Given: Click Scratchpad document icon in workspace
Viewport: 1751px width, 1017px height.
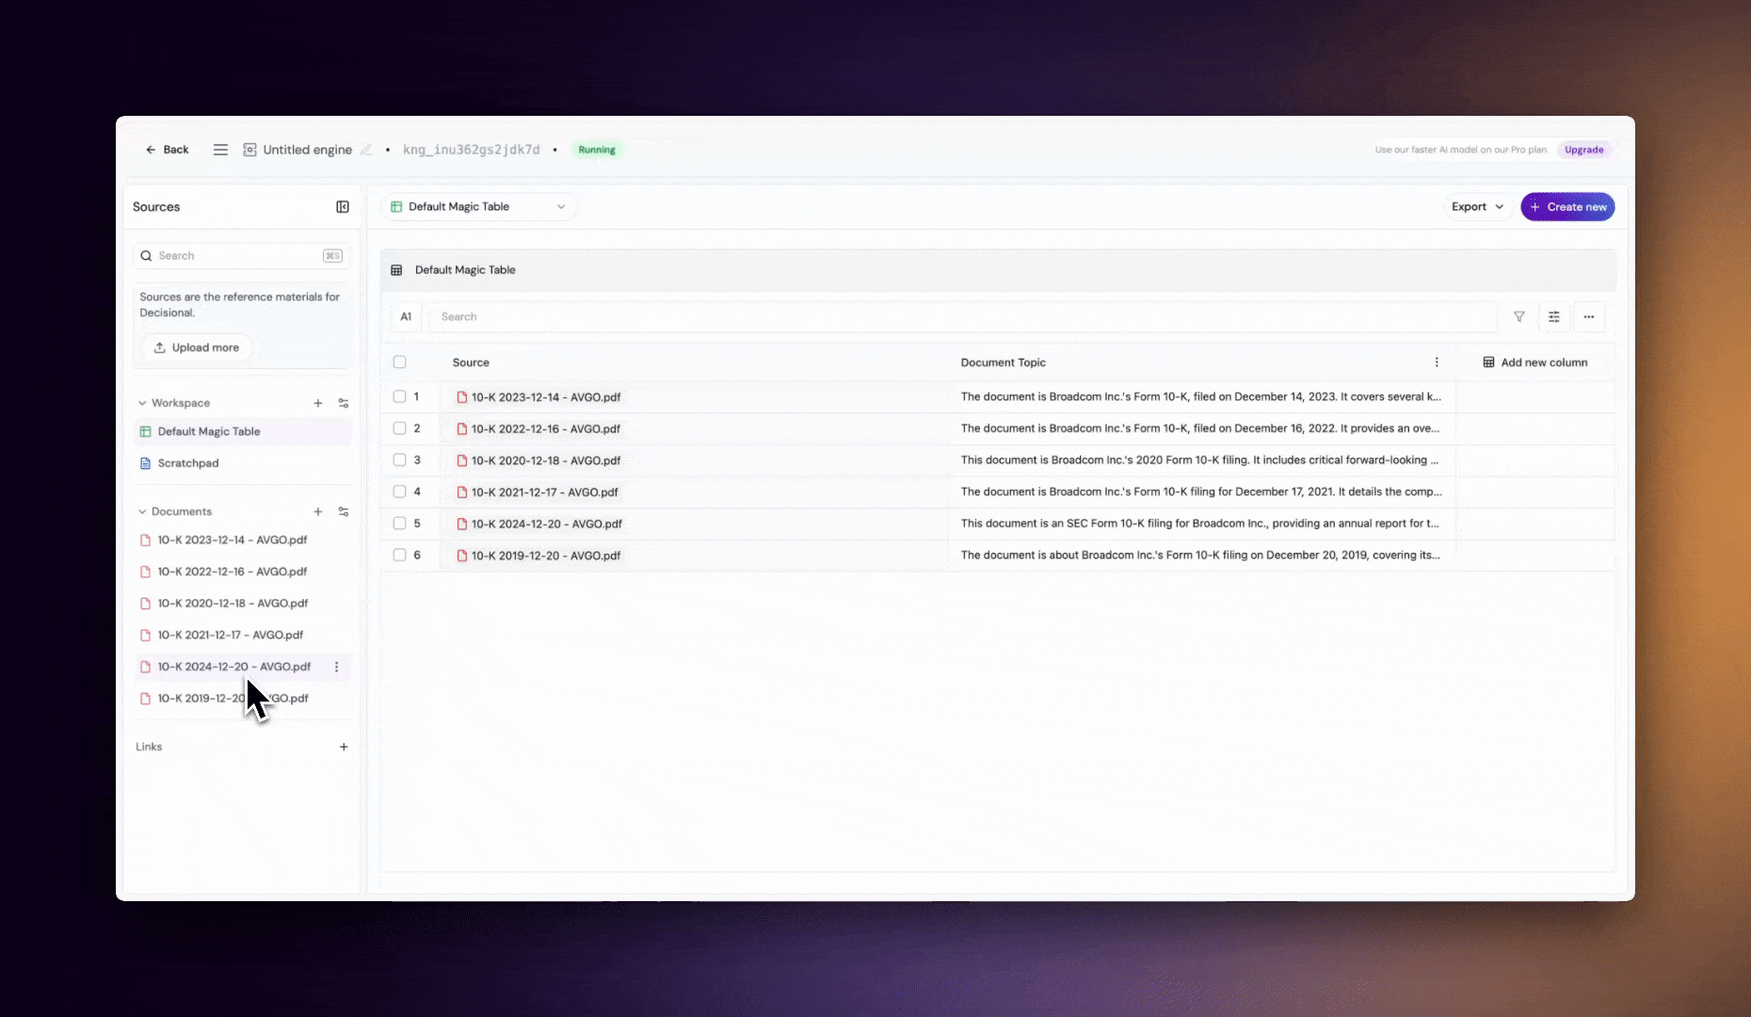Looking at the screenshot, I should 145,463.
